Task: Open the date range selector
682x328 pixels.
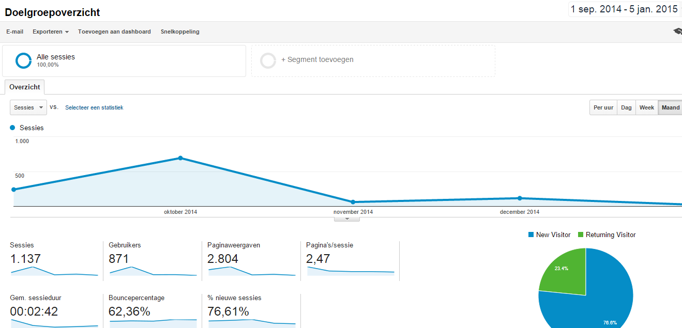Action: click(x=625, y=9)
